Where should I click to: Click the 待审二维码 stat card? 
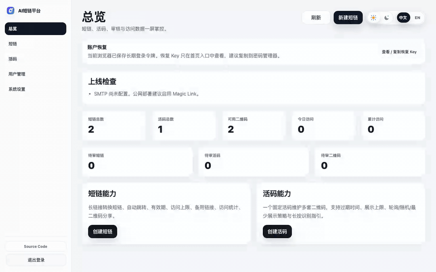point(370,162)
